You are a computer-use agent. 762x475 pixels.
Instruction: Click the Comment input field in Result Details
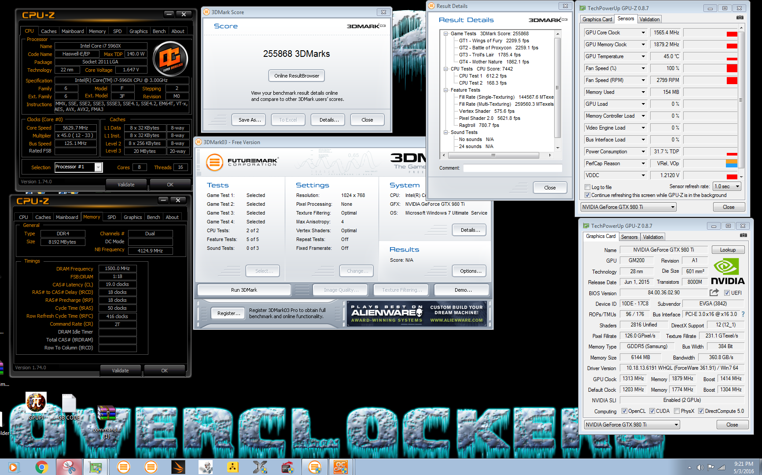[512, 168]
